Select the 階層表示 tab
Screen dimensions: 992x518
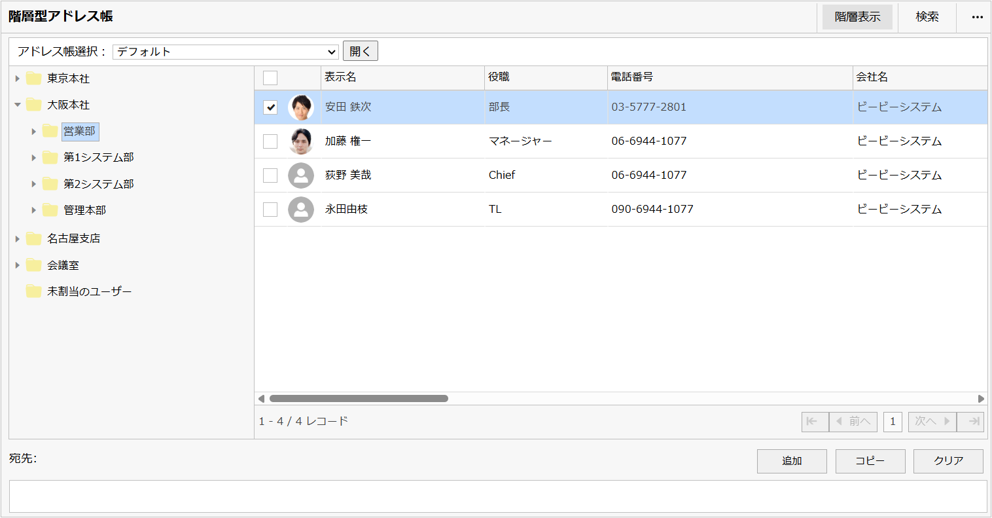[857, 17]
